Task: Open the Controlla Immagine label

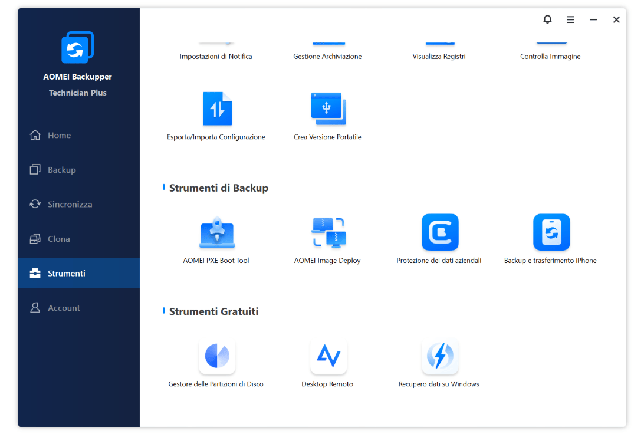Action: 550,56
